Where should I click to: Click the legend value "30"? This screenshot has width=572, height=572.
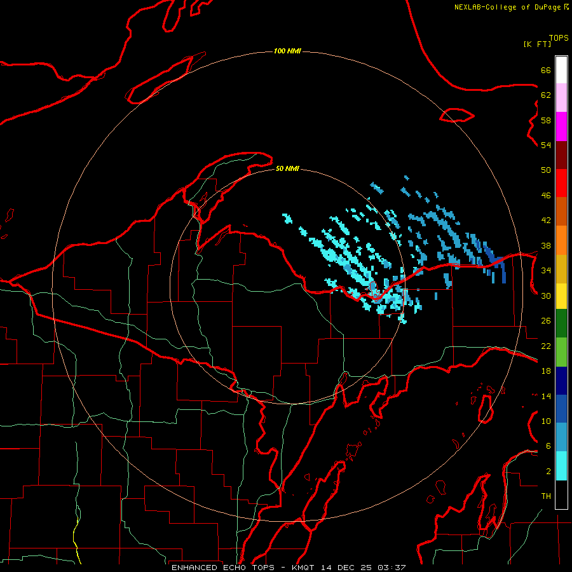[546, 296]
